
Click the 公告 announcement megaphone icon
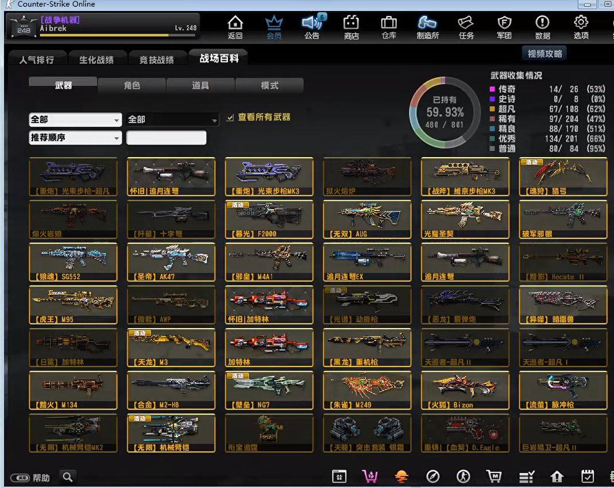click(312, 27)
